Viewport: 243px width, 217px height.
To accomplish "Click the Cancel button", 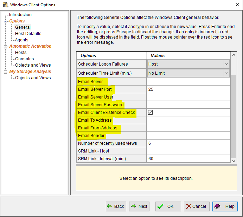I will pyautogui.click(x=197, y=206).
